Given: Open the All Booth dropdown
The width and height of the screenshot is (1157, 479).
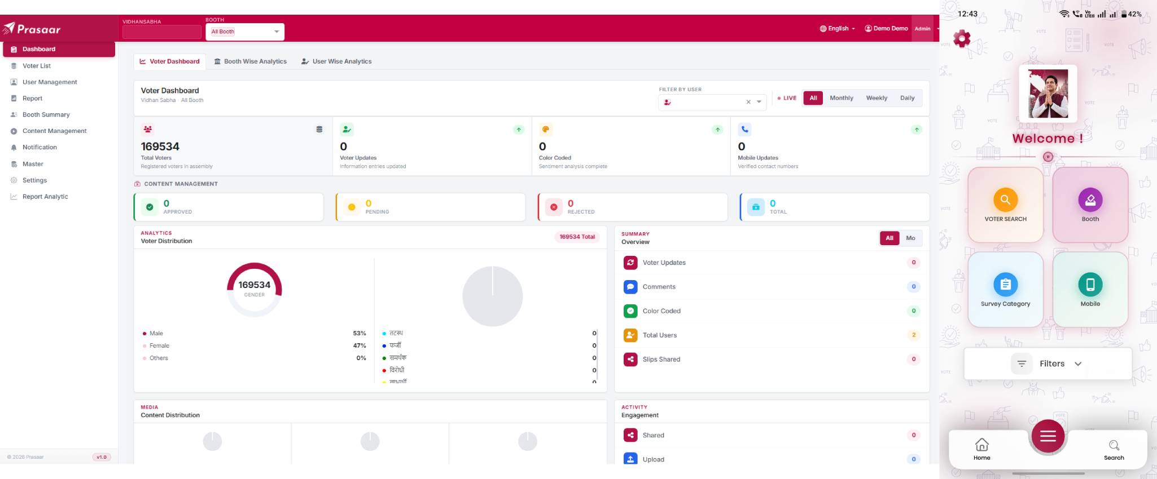Looking at the screenshot, I should (245, 32).
